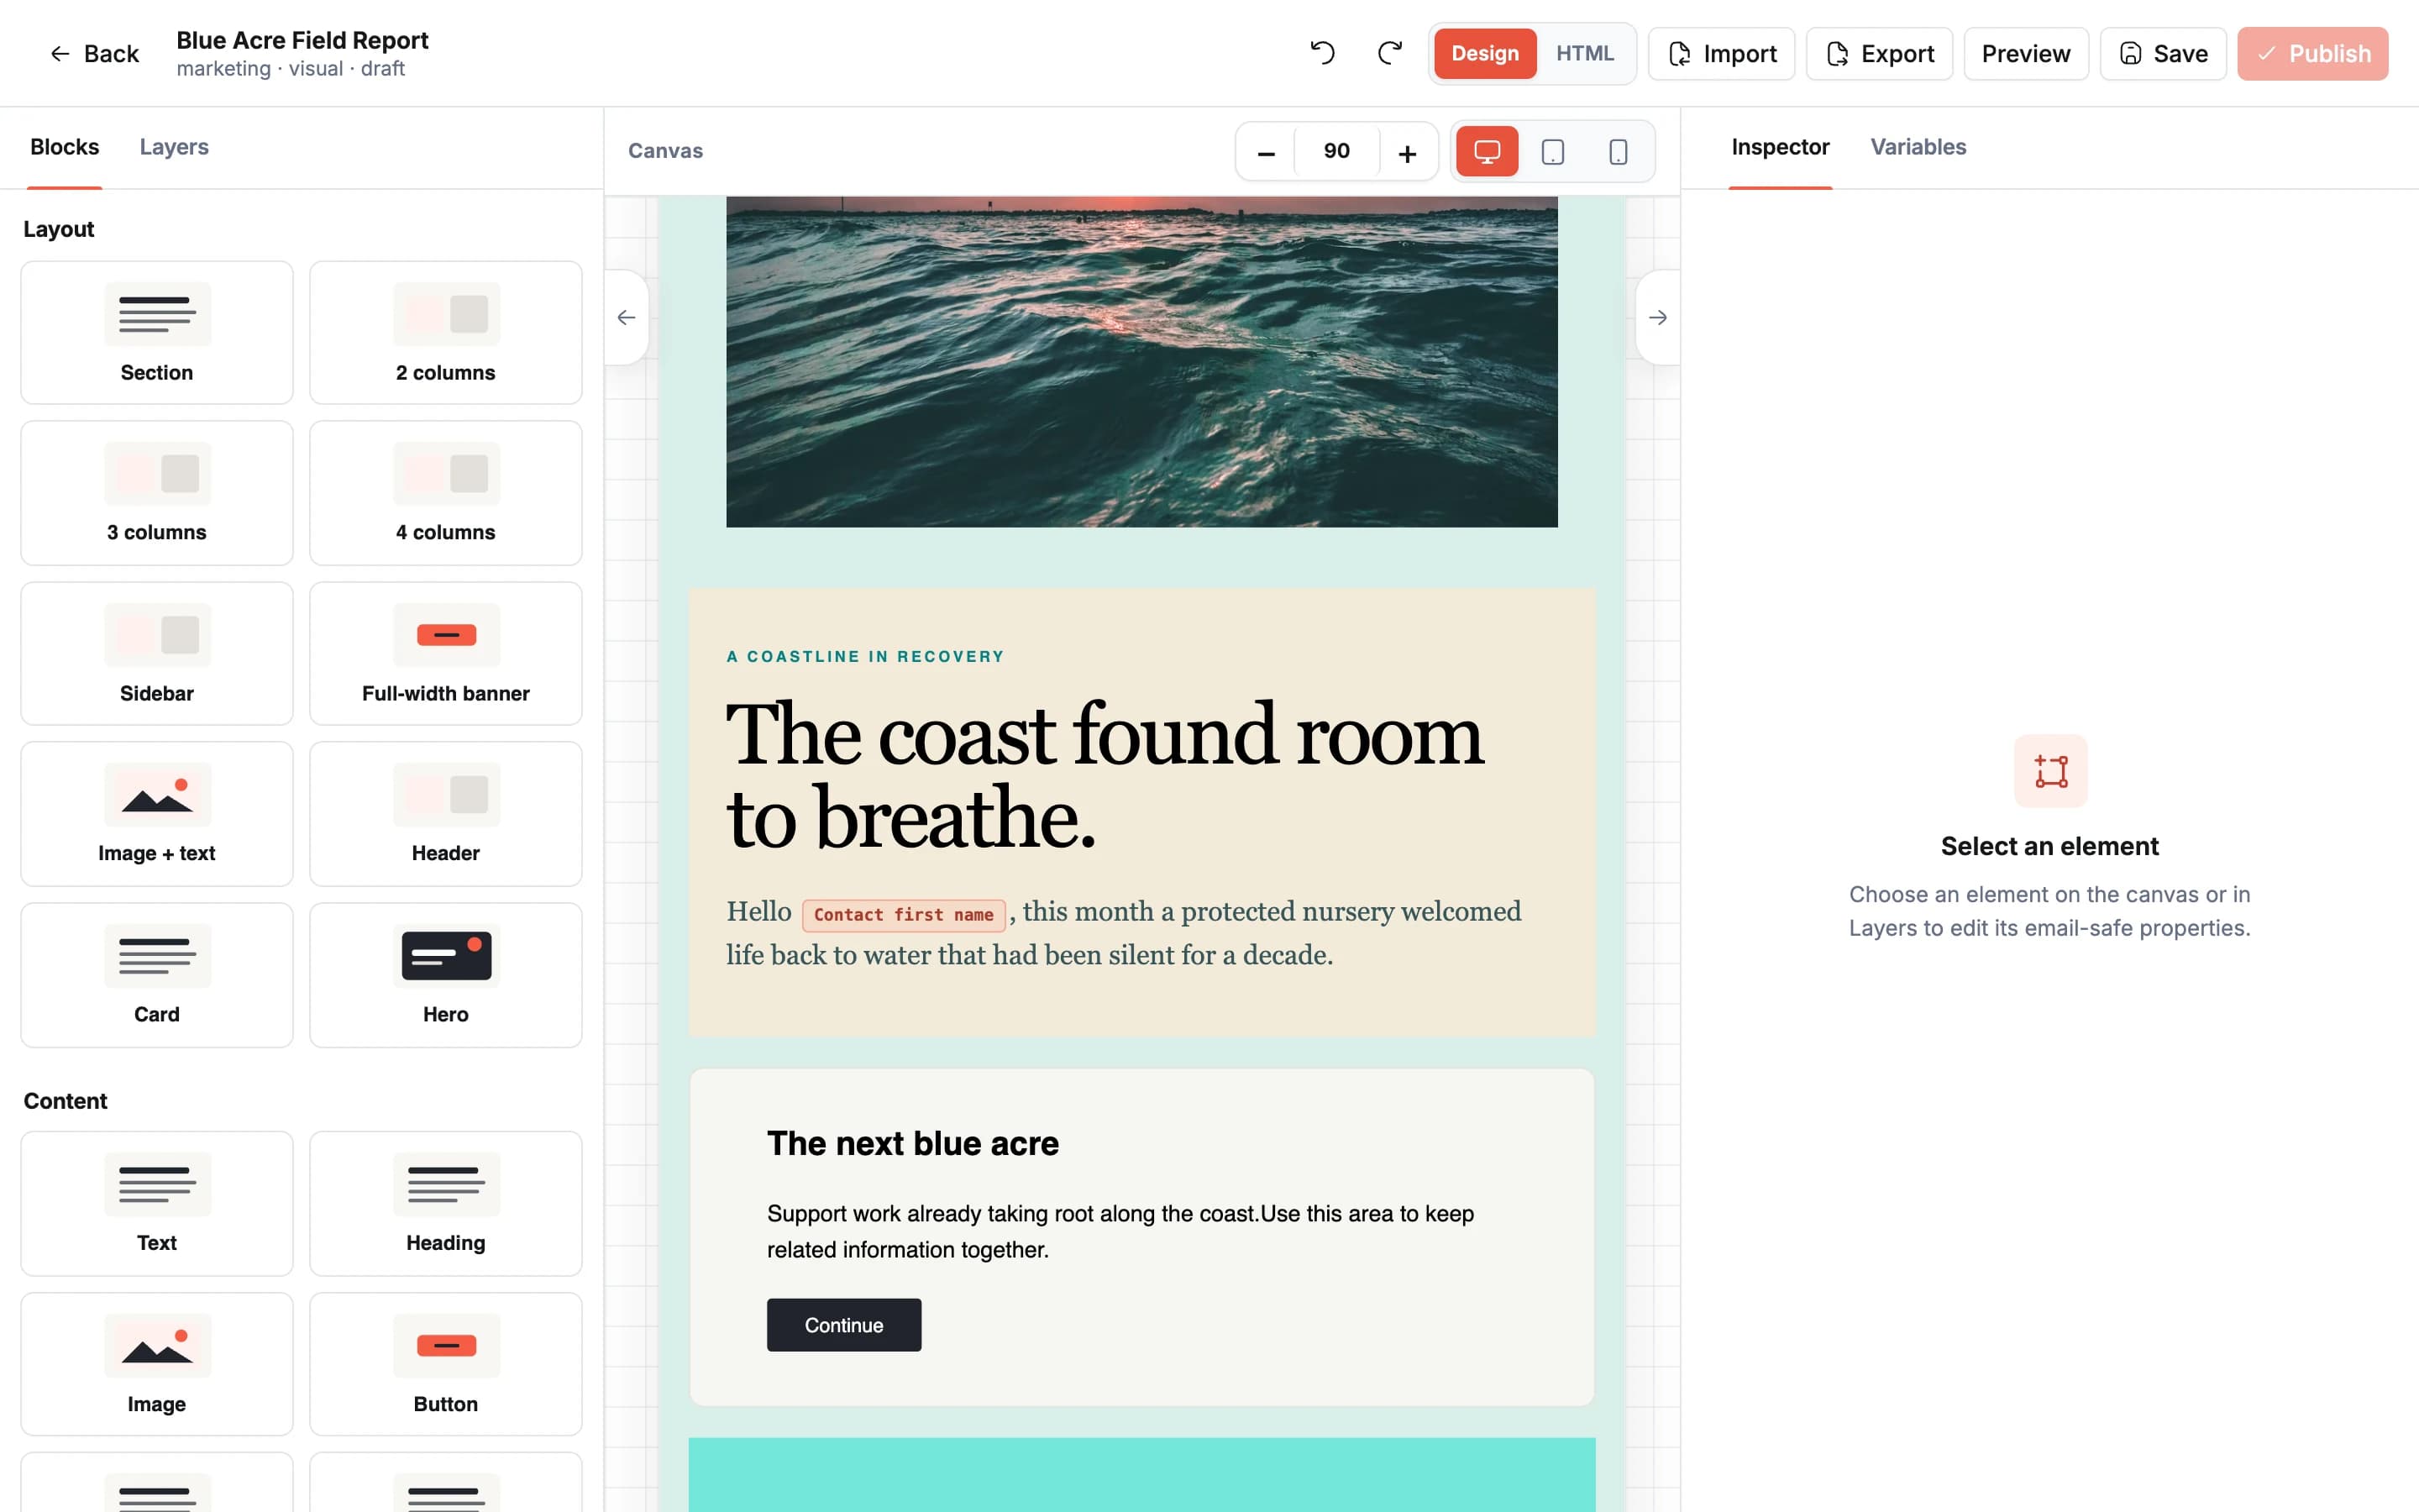Publish the Blue Acre Field Report

[x=2312, y=53]
